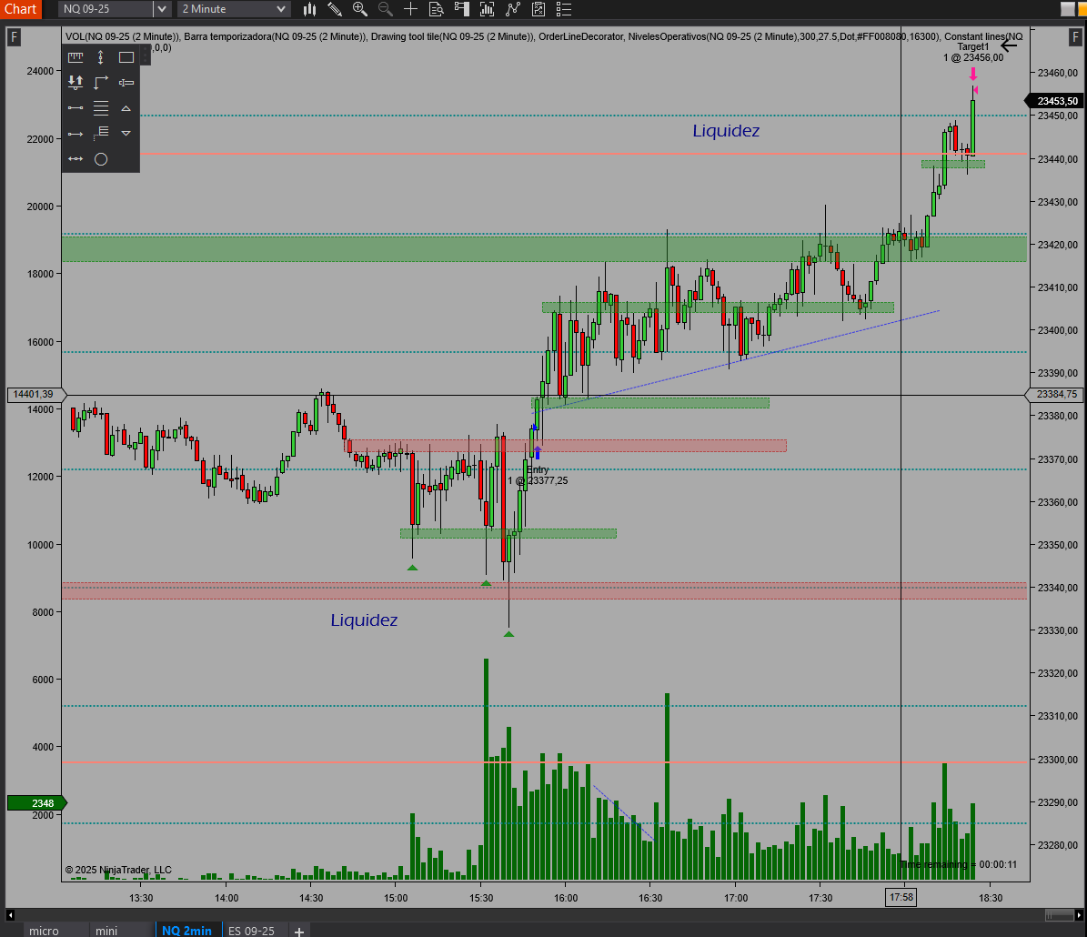Viewport: 1087px width, 937px height.
Task: Open the drawing tools pencil menu
Action: point(335,9)
